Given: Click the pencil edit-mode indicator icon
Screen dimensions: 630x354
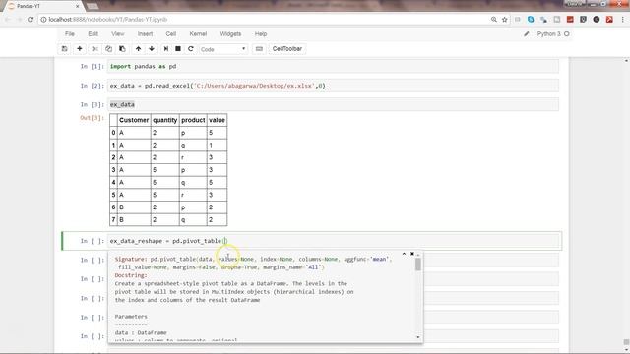Looking at the screenshot, I should click(527, 34).
